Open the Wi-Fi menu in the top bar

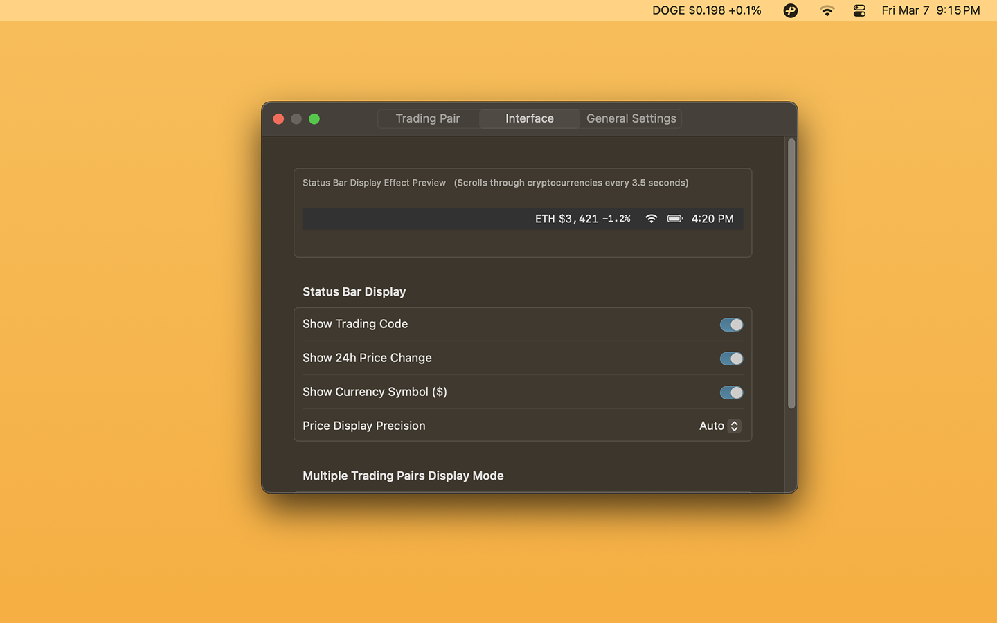pos(827,10)
